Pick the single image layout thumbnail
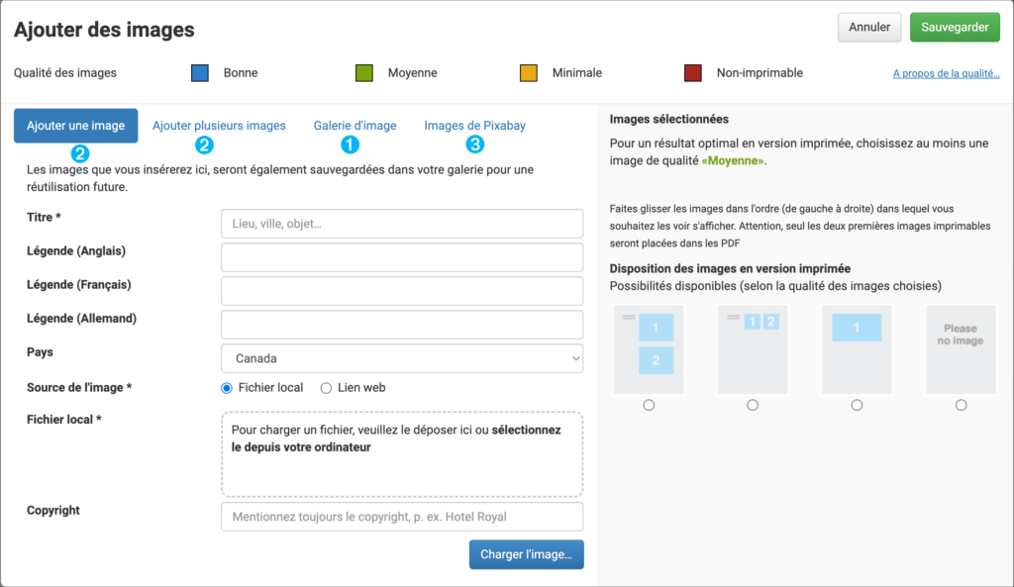Viewport: 1014px width, 587px height. (857, 348)
